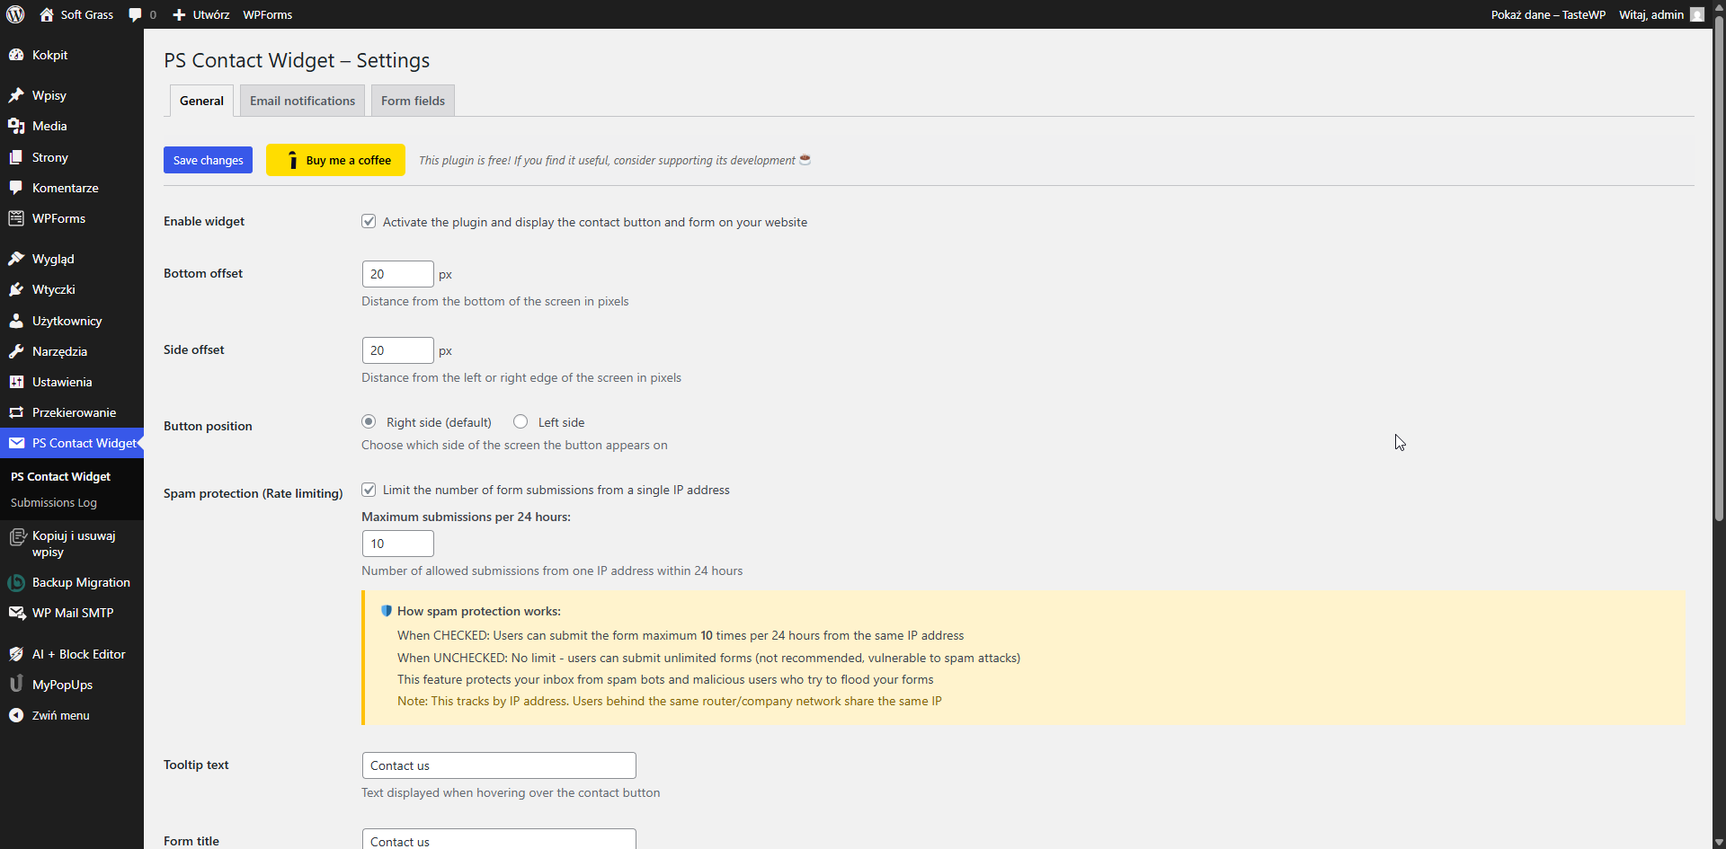This screenshot has width=1726, height=849.
Task: Open comments via the speech bubble icon
Action: pyautogui.click(x=137, y=14)
